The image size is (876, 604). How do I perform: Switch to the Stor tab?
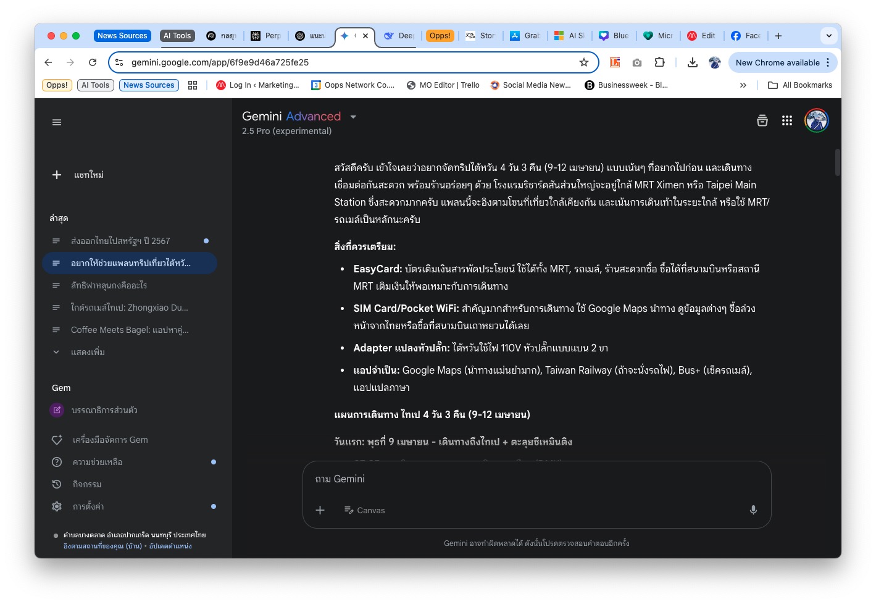click(481, 36)
